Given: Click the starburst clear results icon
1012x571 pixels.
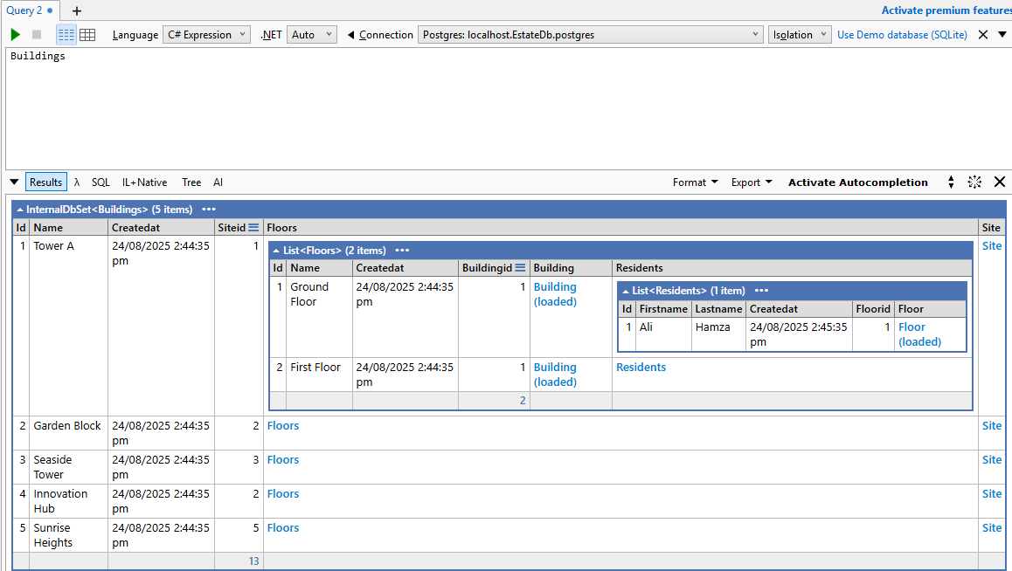Looking at the screenshot, I should point(974,182).
